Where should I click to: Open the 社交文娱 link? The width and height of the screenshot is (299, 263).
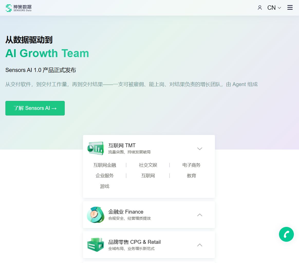pos(148,165)
